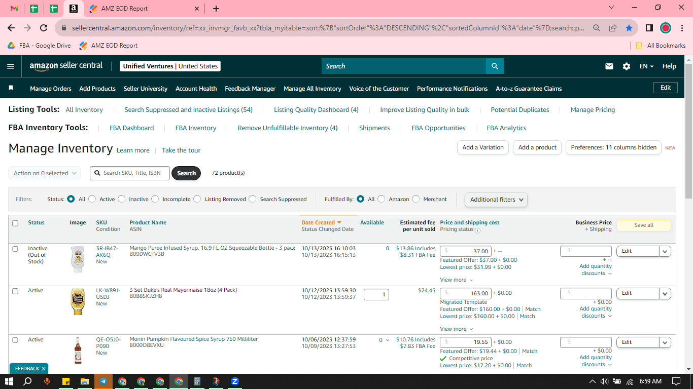The width and height of the screenshot is (693, 389).
Task: Switch to the Amazon browser tab
Action: 74,9
